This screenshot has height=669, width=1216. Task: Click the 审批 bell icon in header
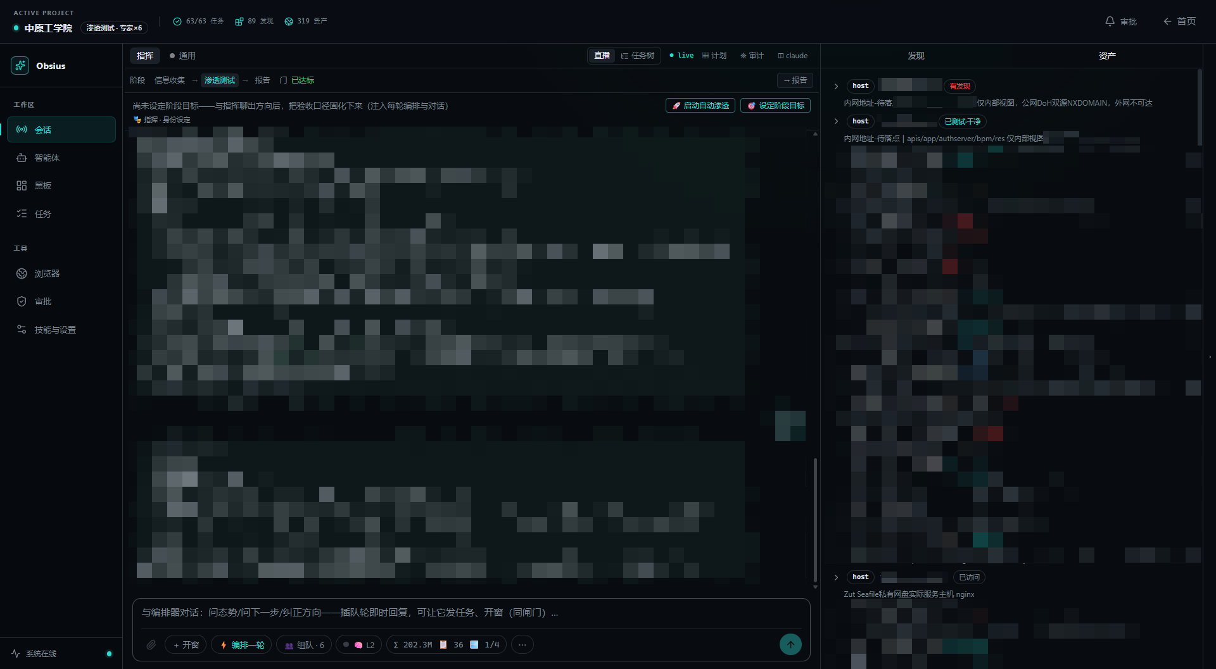[1120, 22]
